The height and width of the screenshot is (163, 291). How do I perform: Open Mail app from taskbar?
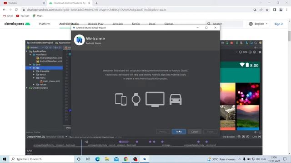[116, 159]
